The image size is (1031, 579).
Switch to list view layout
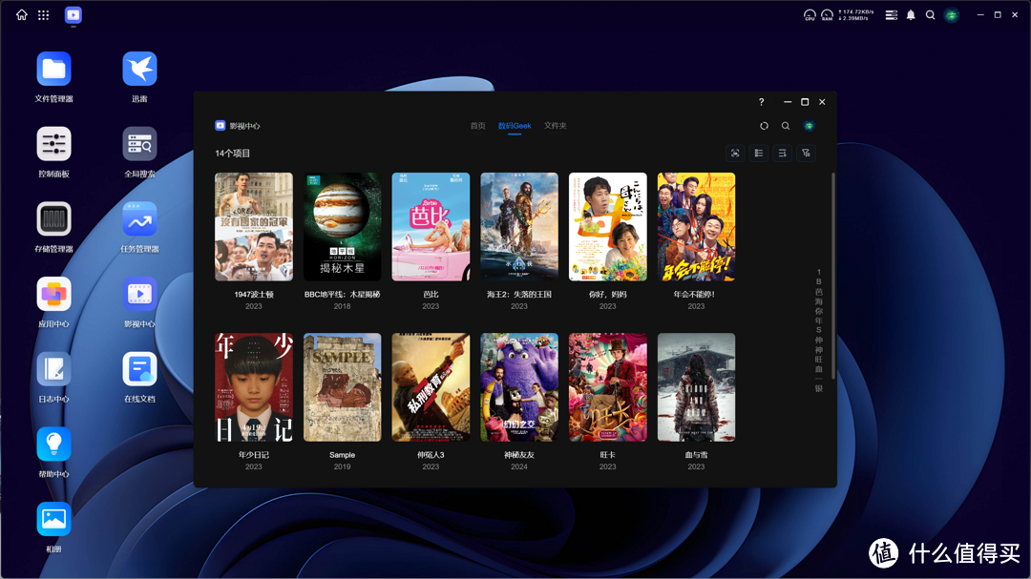pyautogui.click(x=759, y=154)
